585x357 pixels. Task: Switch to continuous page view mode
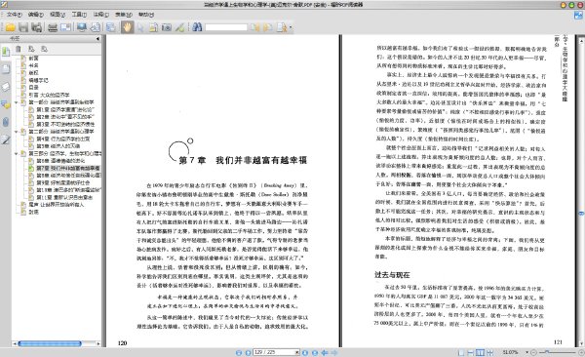(471, 352)
